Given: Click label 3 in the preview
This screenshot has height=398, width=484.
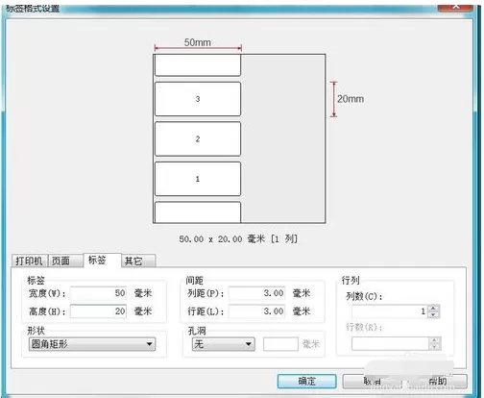Looking at the screenshot, I should [198, 99].
